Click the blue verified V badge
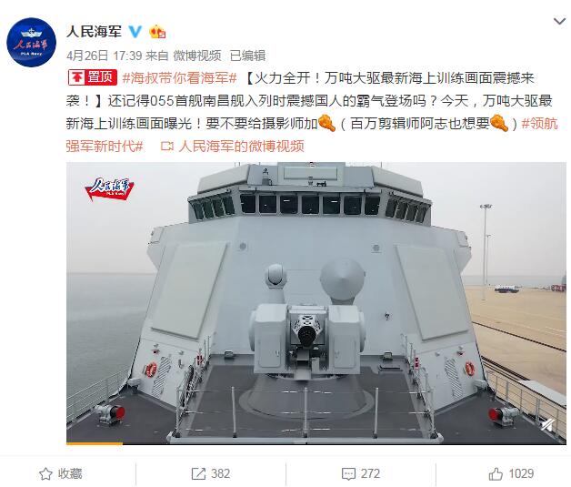Image resolution: width=571 pixels, height=487 pixels. point(135,32)
